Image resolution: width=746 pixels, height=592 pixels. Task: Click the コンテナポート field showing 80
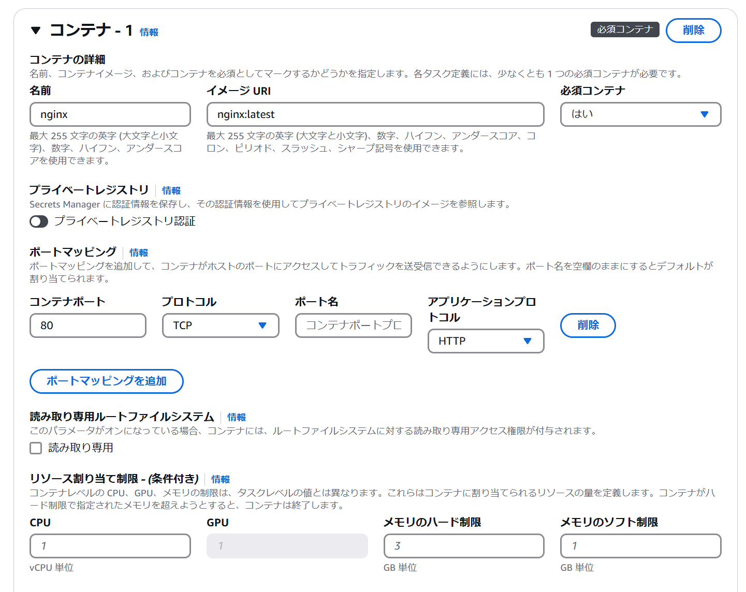88,325
